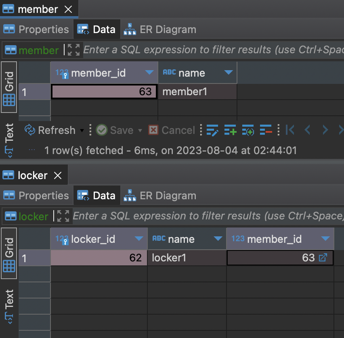The image size is (344, 338).
Task: Switch locker panel to Grid view
Action: tap(9, 253)
